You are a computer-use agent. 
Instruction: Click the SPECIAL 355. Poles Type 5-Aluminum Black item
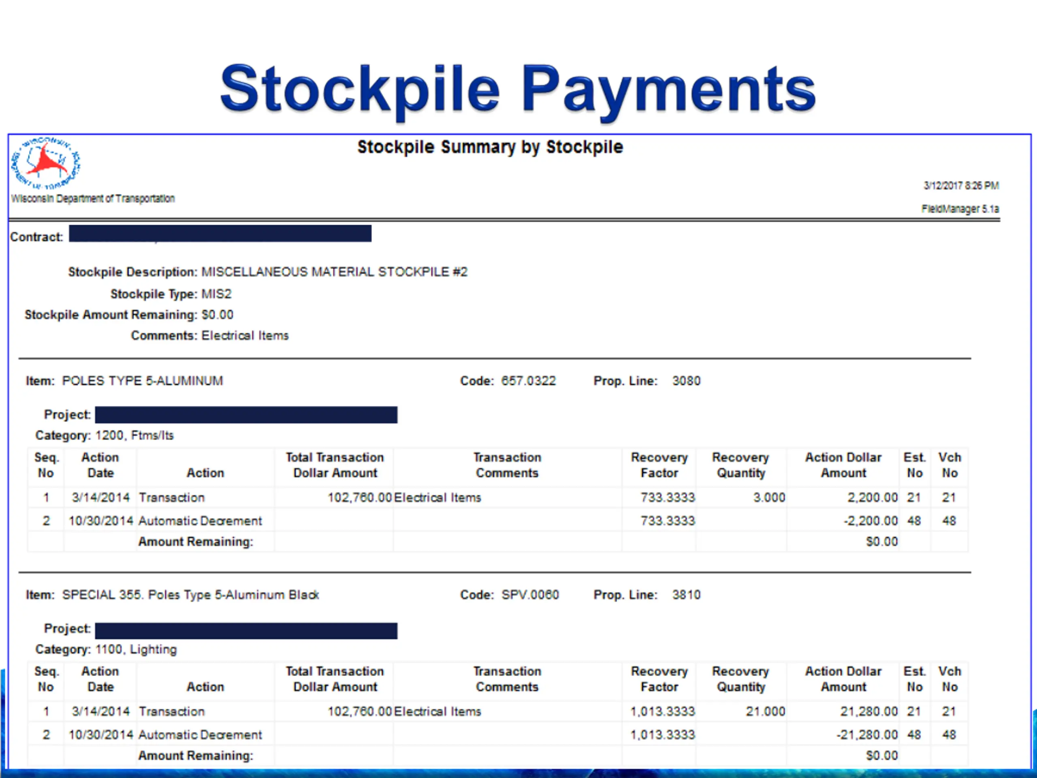[x=191, y=595]
